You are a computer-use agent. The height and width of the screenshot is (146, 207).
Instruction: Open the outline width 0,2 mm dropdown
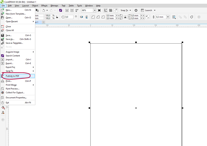tap(168, 17)
